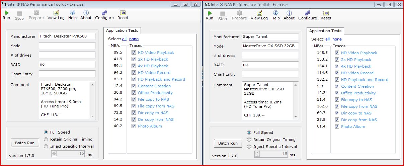This screenshot has height=166, width=404.
Task: Toggle Office Productivity checkbox in right window
Action: click(337, 93)
